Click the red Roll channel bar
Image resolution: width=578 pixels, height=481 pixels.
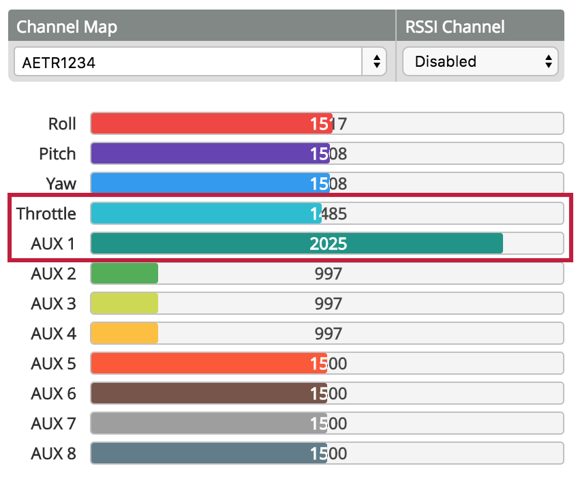(x=211, y=124)
